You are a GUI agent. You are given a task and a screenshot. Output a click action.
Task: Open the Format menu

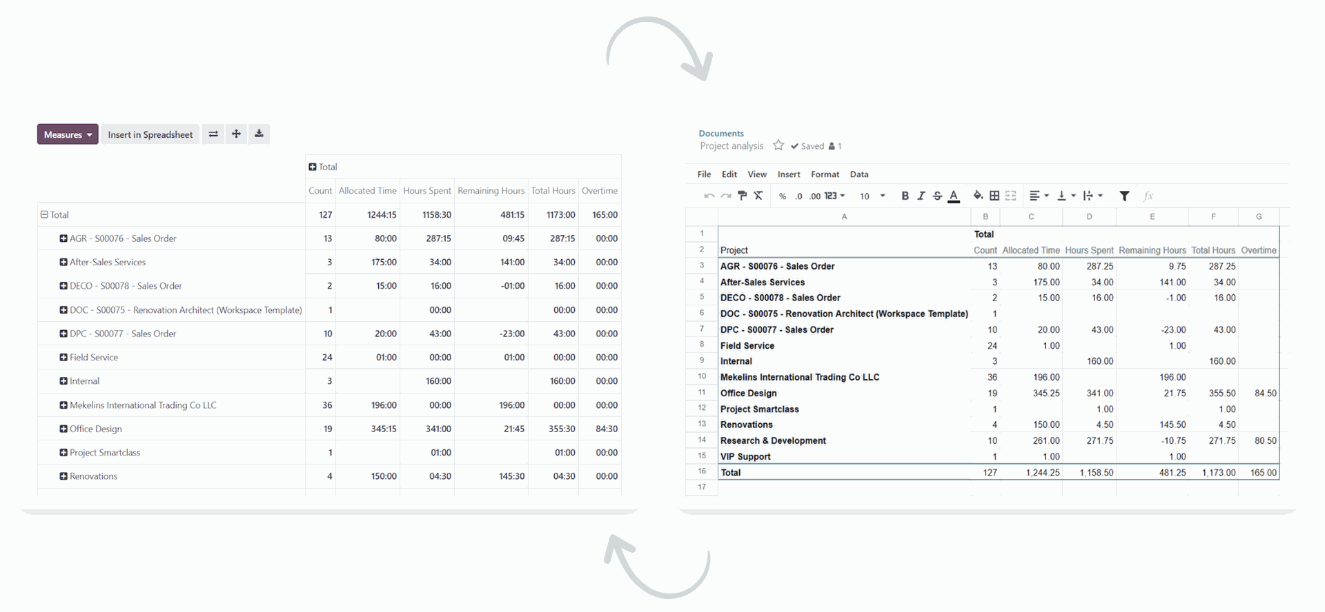coord(825,174)
